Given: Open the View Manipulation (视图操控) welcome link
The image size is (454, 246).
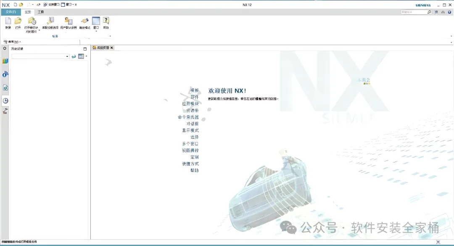Looking at the screenshot, I should (190, 151).
